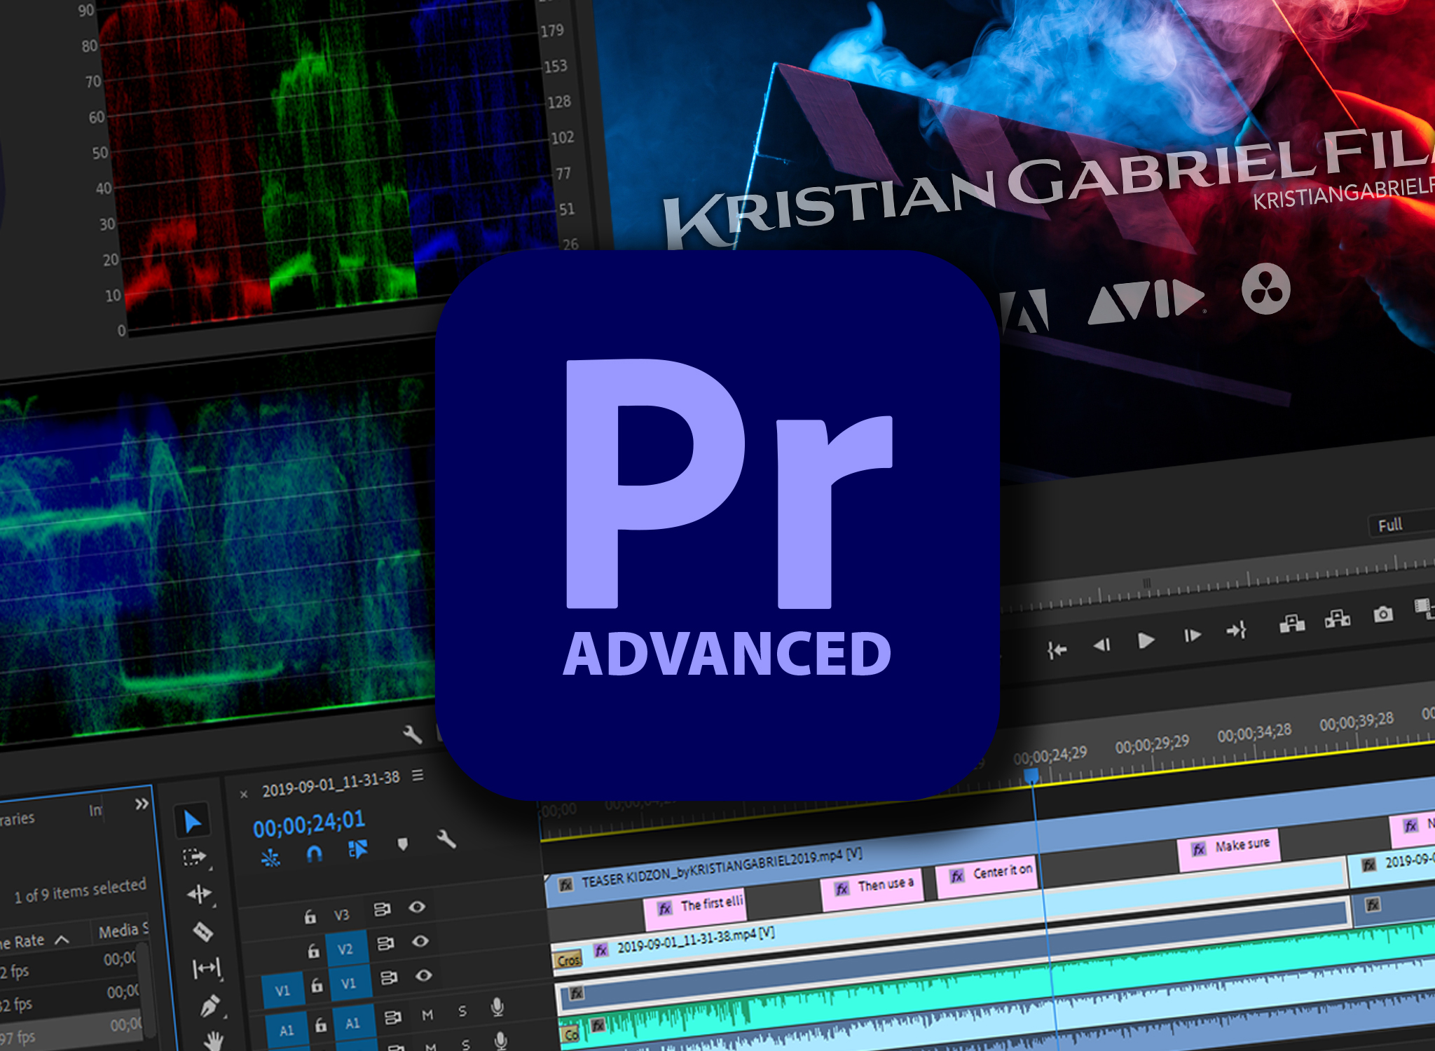Open timeline display settings wrench
This screenshot has width=1435, height=1051.
pyautogui.click(x=446, y=839)
